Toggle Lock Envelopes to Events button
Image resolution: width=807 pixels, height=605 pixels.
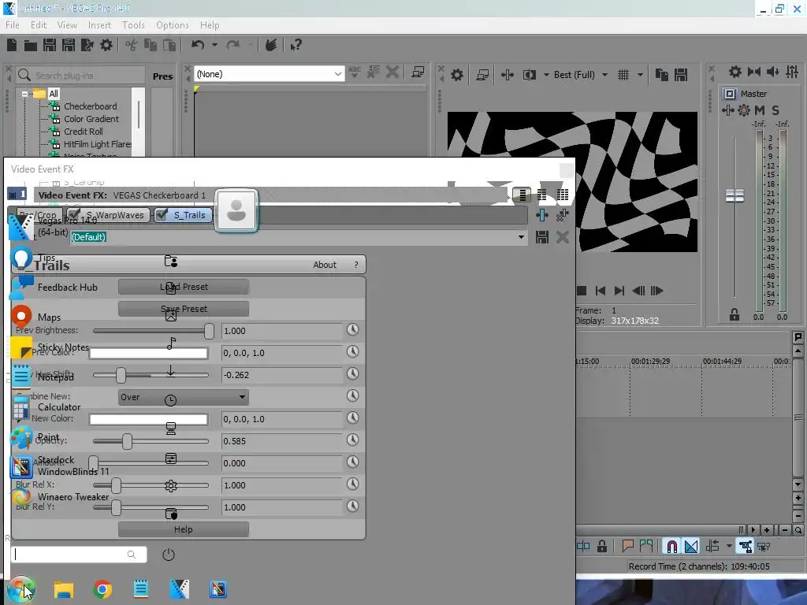coord(746,546)
